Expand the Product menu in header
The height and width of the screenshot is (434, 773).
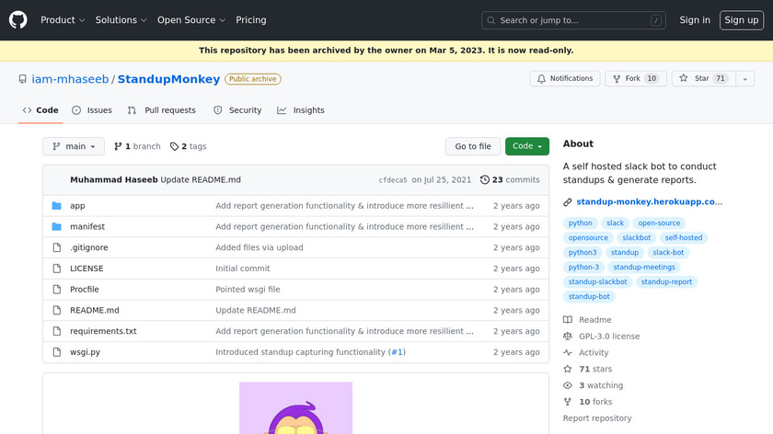coord(63,20)
